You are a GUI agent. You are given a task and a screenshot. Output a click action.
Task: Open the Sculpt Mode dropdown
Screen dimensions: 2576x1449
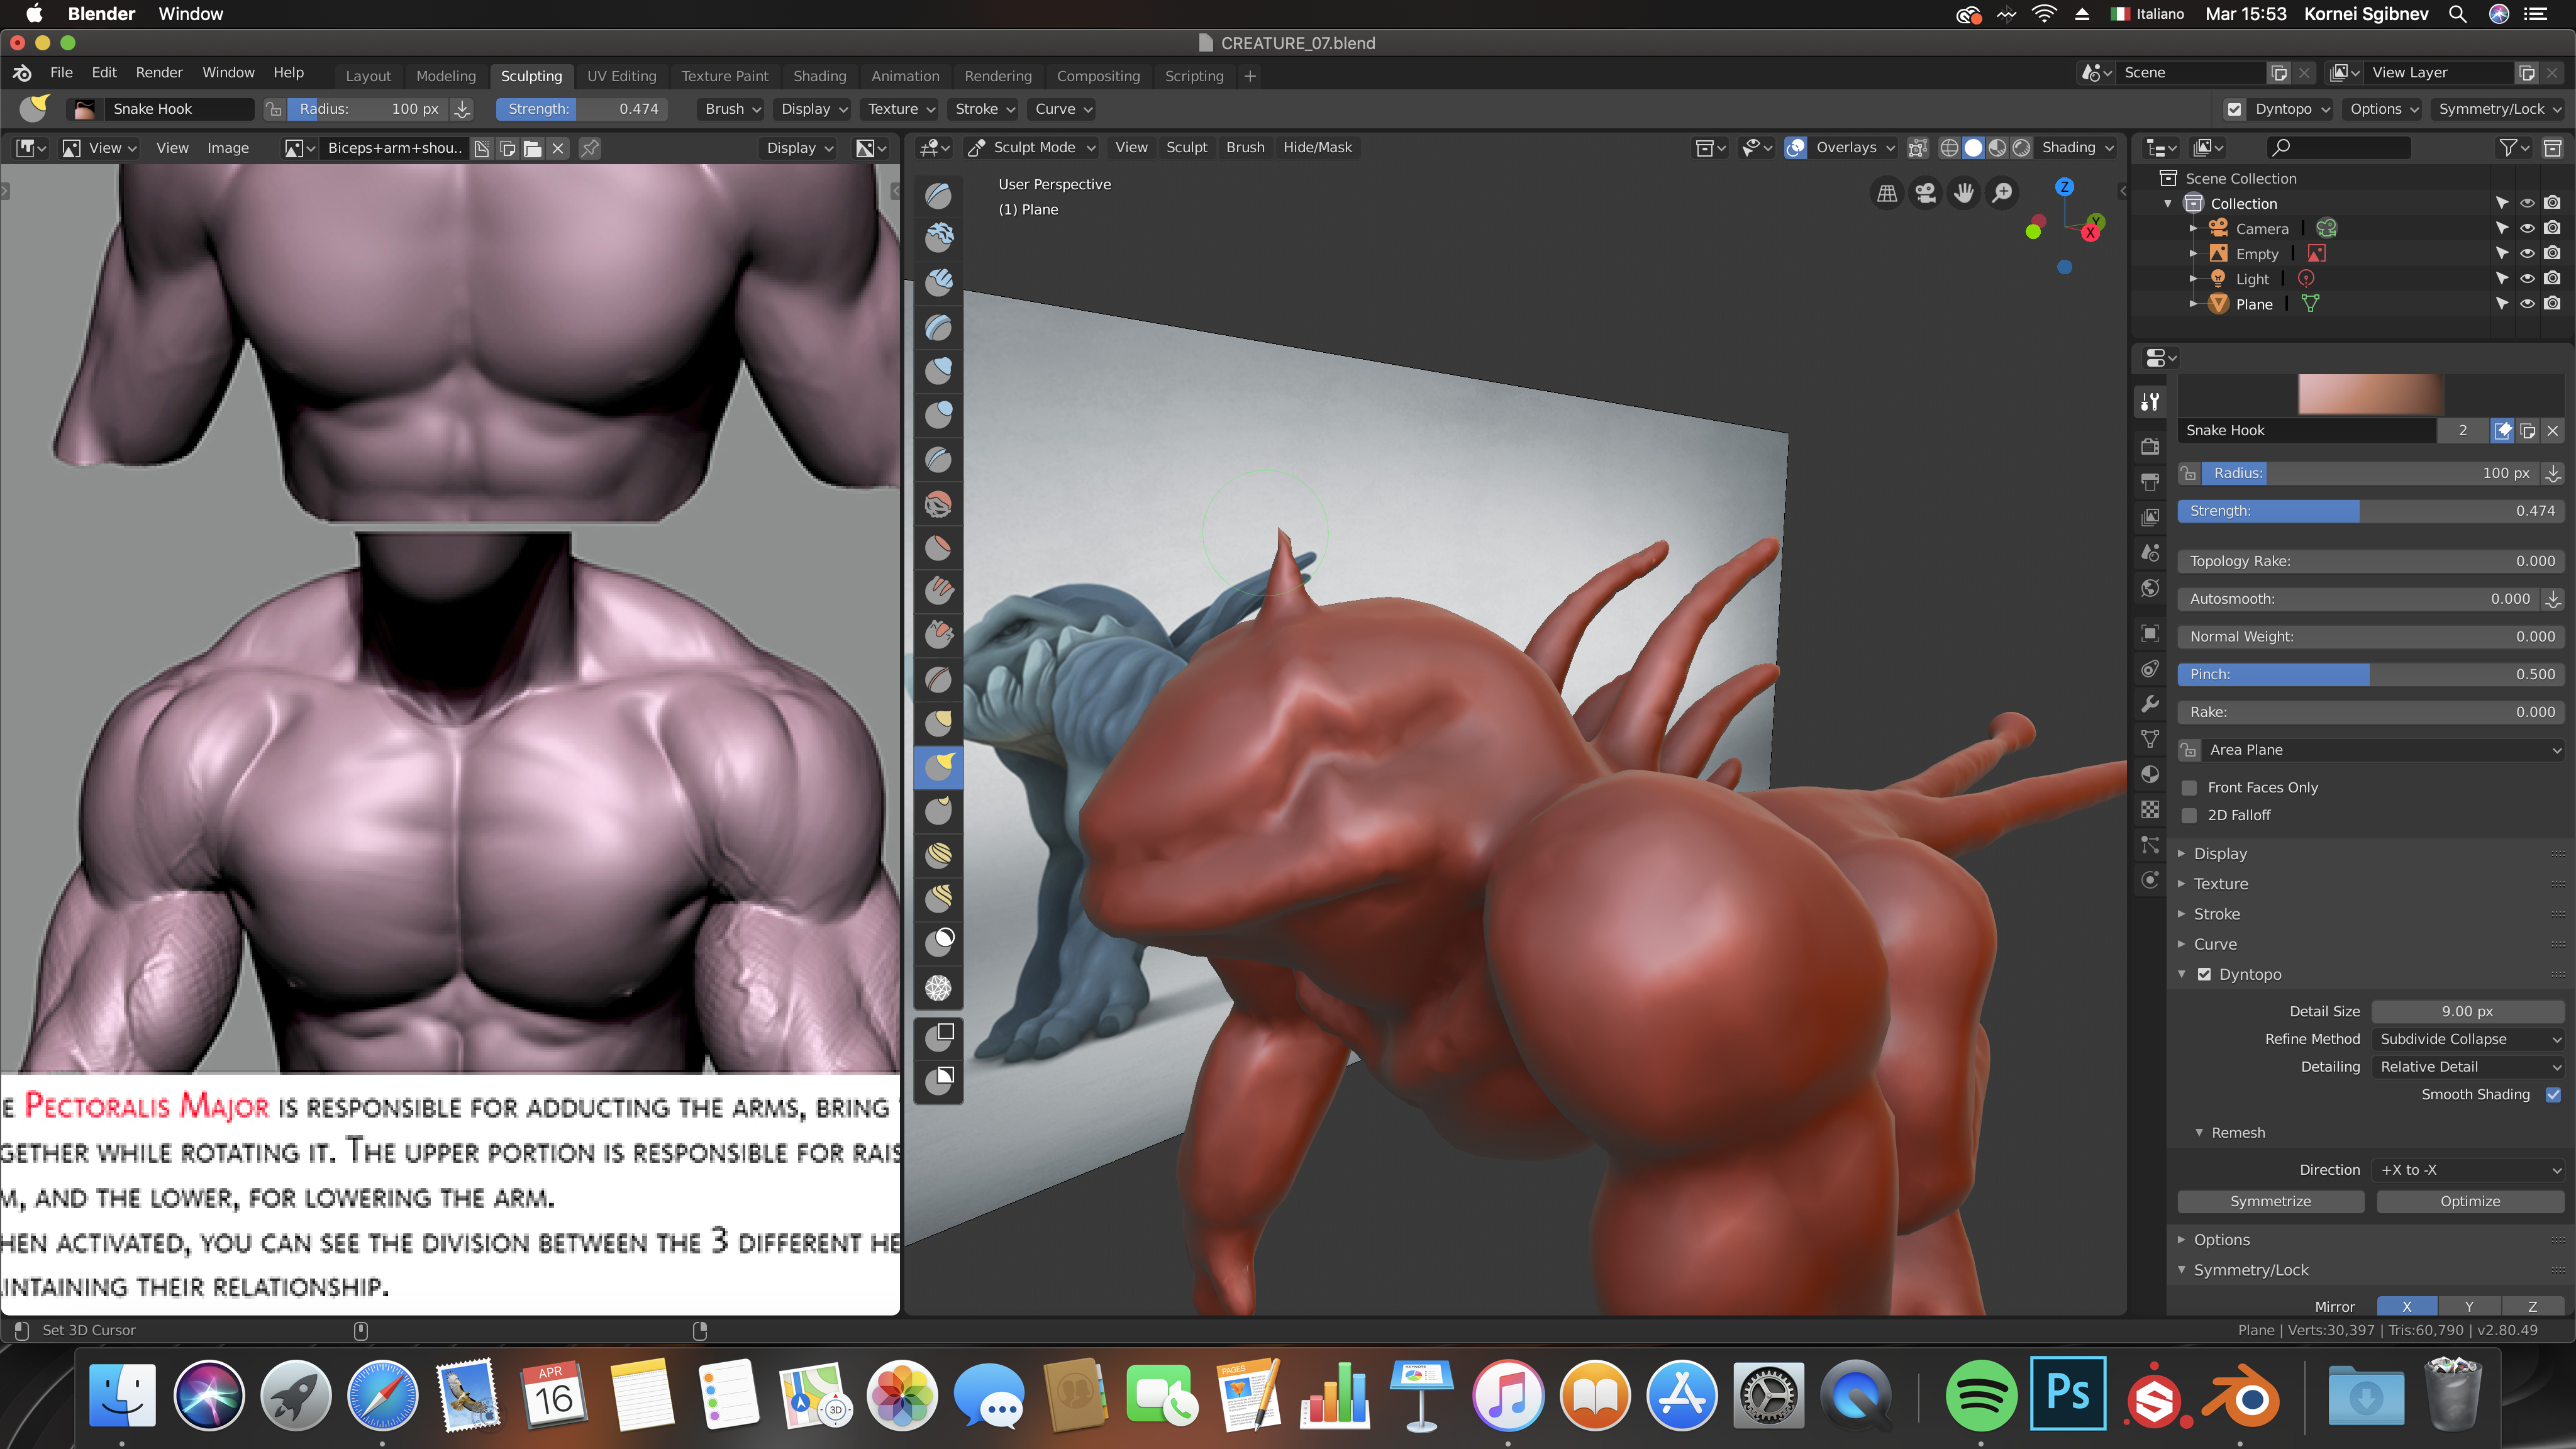point(1034,148)
